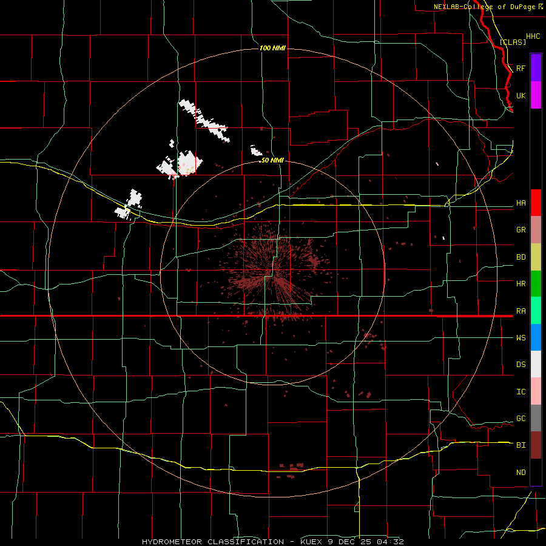Click the IC pink legend color block
This screenshot has width=546, height=546.
(x=536, y=391)
